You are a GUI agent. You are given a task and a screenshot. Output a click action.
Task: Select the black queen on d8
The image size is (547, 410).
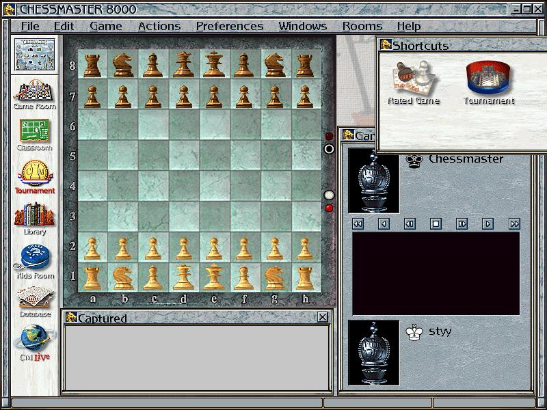coord(183,64)
